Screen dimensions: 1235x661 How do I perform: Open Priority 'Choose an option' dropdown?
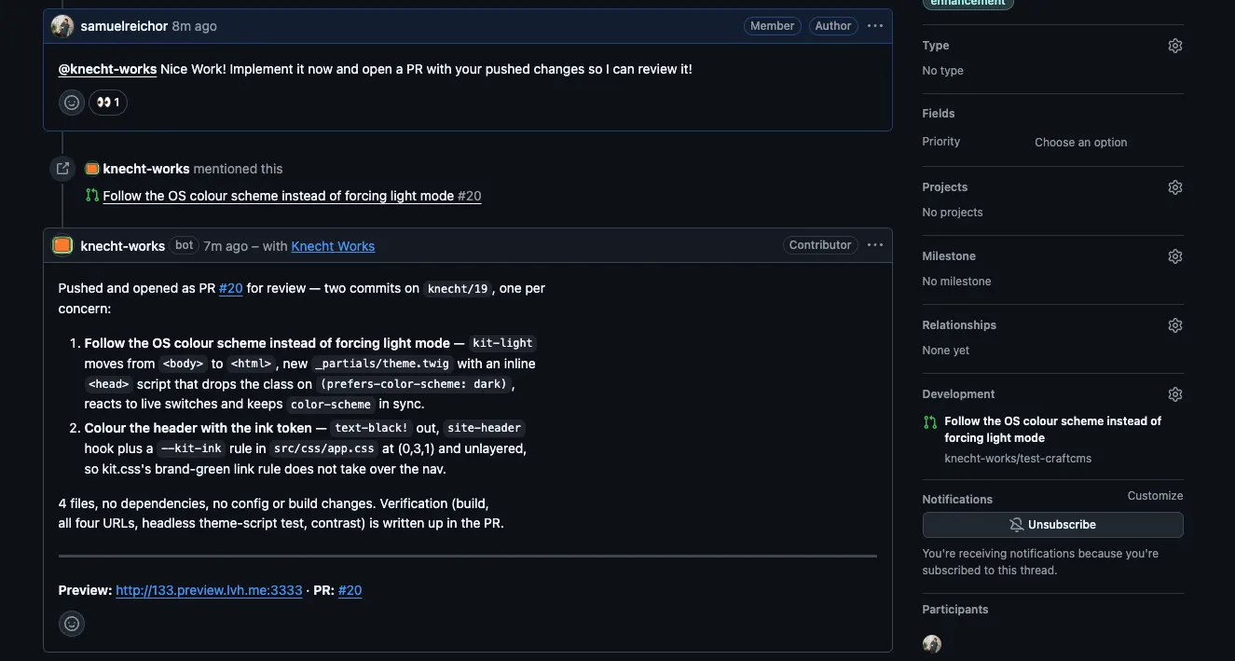pos(1081,142)
